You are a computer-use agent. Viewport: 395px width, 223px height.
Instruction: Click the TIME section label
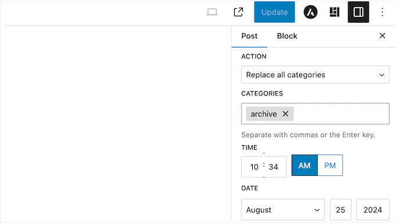tap(249, 148)
